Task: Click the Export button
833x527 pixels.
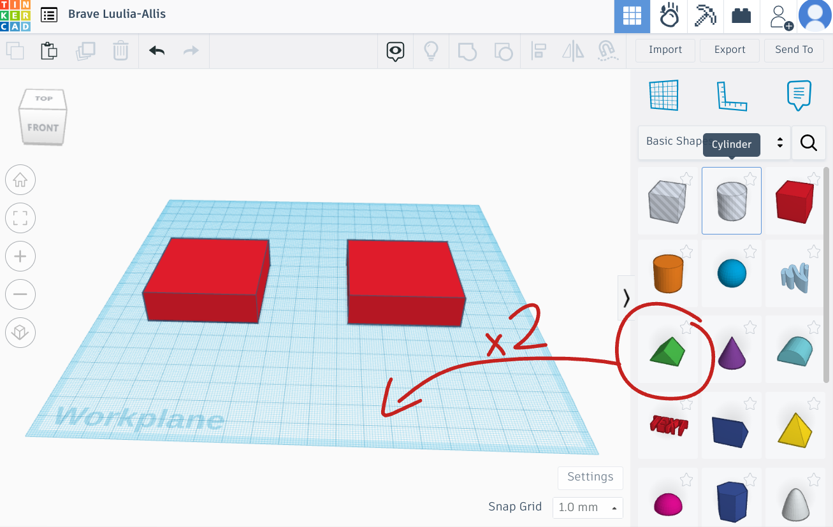Action: click(729, 50)
